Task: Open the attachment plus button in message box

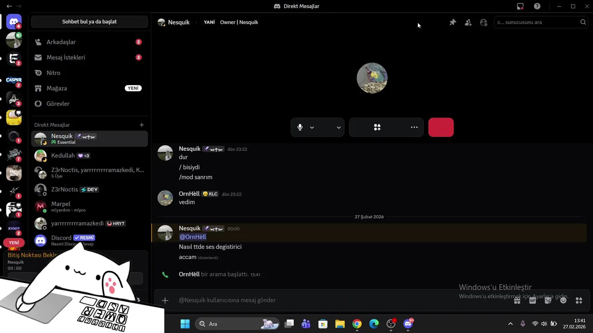Action: pyautogui.click(x=165, y=300)
